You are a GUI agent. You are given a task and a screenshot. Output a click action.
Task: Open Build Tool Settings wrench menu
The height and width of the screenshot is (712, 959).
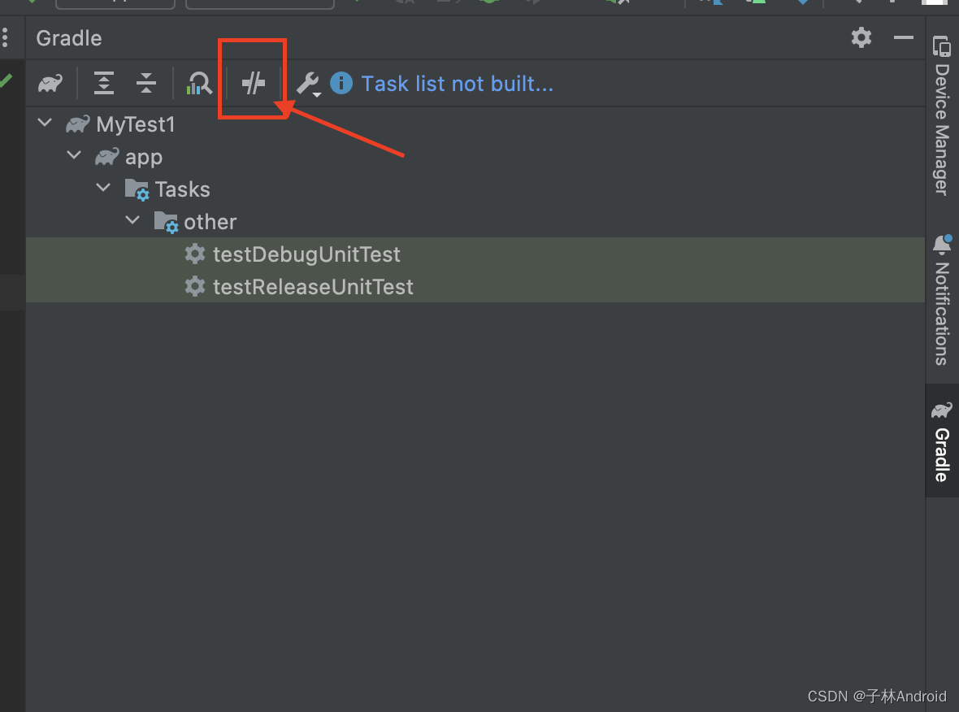tap(308, 84)
